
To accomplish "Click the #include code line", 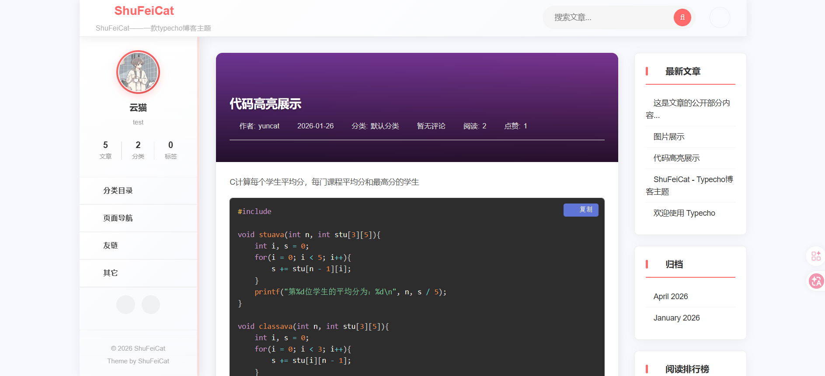I will [x=254, y=211].
